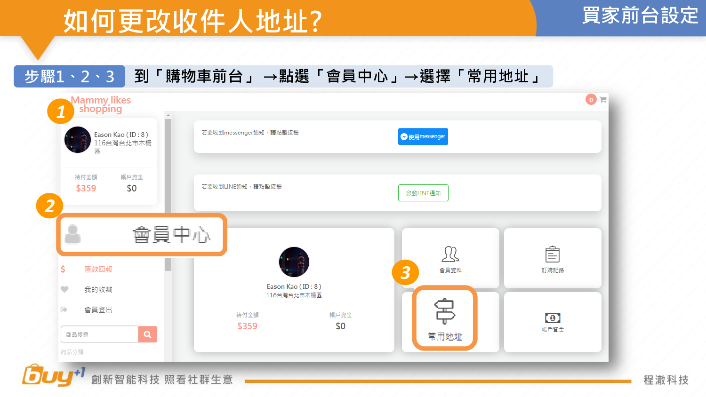
Task: Click the shopping cart icon
Action: tap(602, 100)
